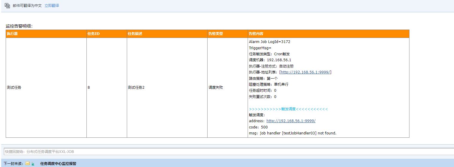This screenshot has height=167, width=454.
Task: Click the 快捷回复 quick reply input field
Action: click(x=229, y=152)
